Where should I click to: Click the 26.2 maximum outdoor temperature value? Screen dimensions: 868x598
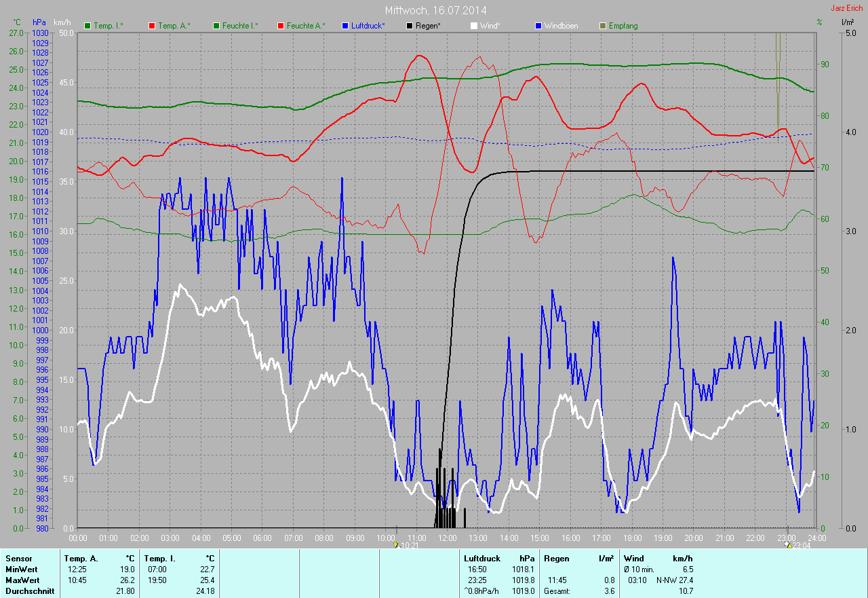128,580
